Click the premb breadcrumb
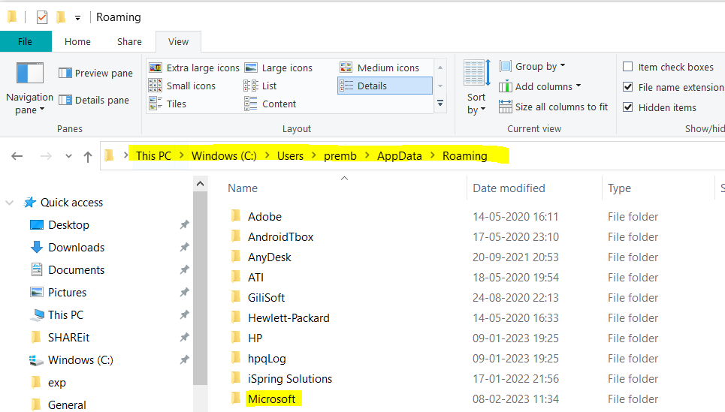 coord(340,156)
